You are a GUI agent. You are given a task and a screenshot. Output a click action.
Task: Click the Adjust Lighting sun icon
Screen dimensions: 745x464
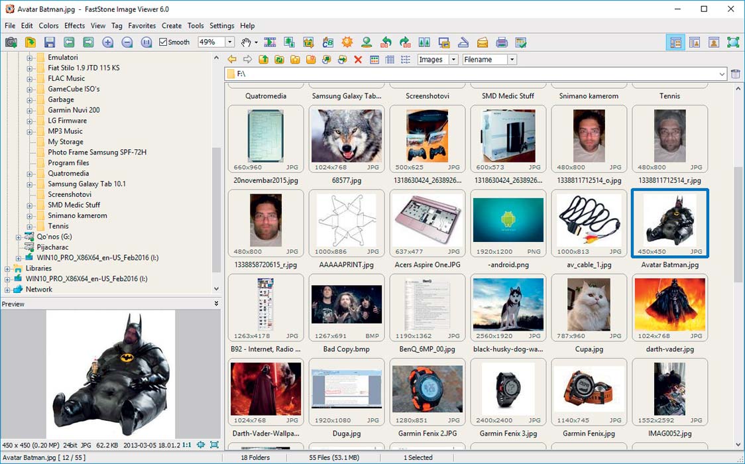(x=347, y=42)
